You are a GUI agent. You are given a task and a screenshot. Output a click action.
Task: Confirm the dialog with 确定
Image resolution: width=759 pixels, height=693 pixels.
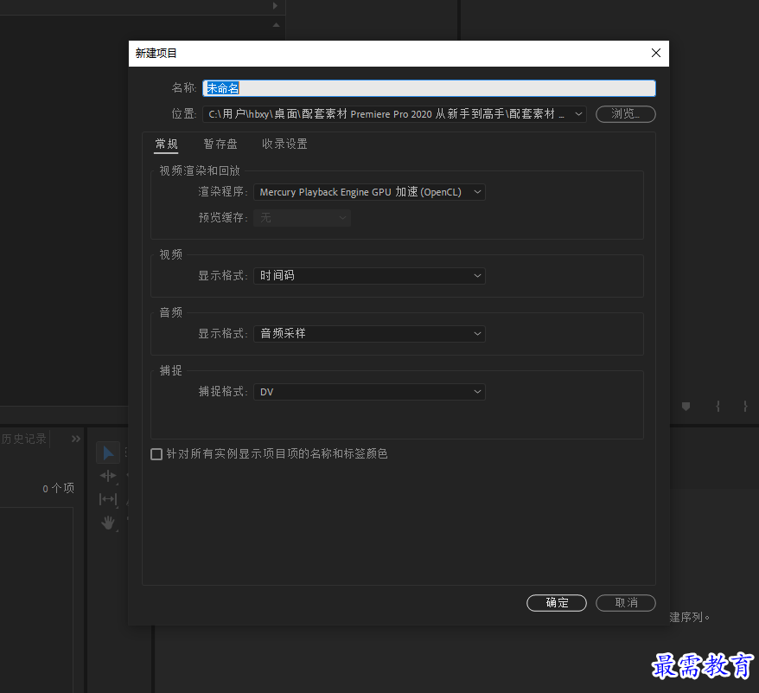click(557, 603)
